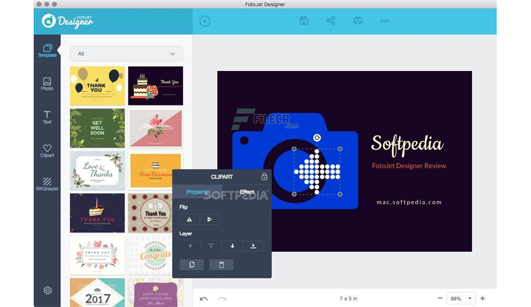Click the 7 x 5 in size label
Image resolution: width=531 pixels, height=307 pixels.
pyautogui.click(x=349, y=299)
